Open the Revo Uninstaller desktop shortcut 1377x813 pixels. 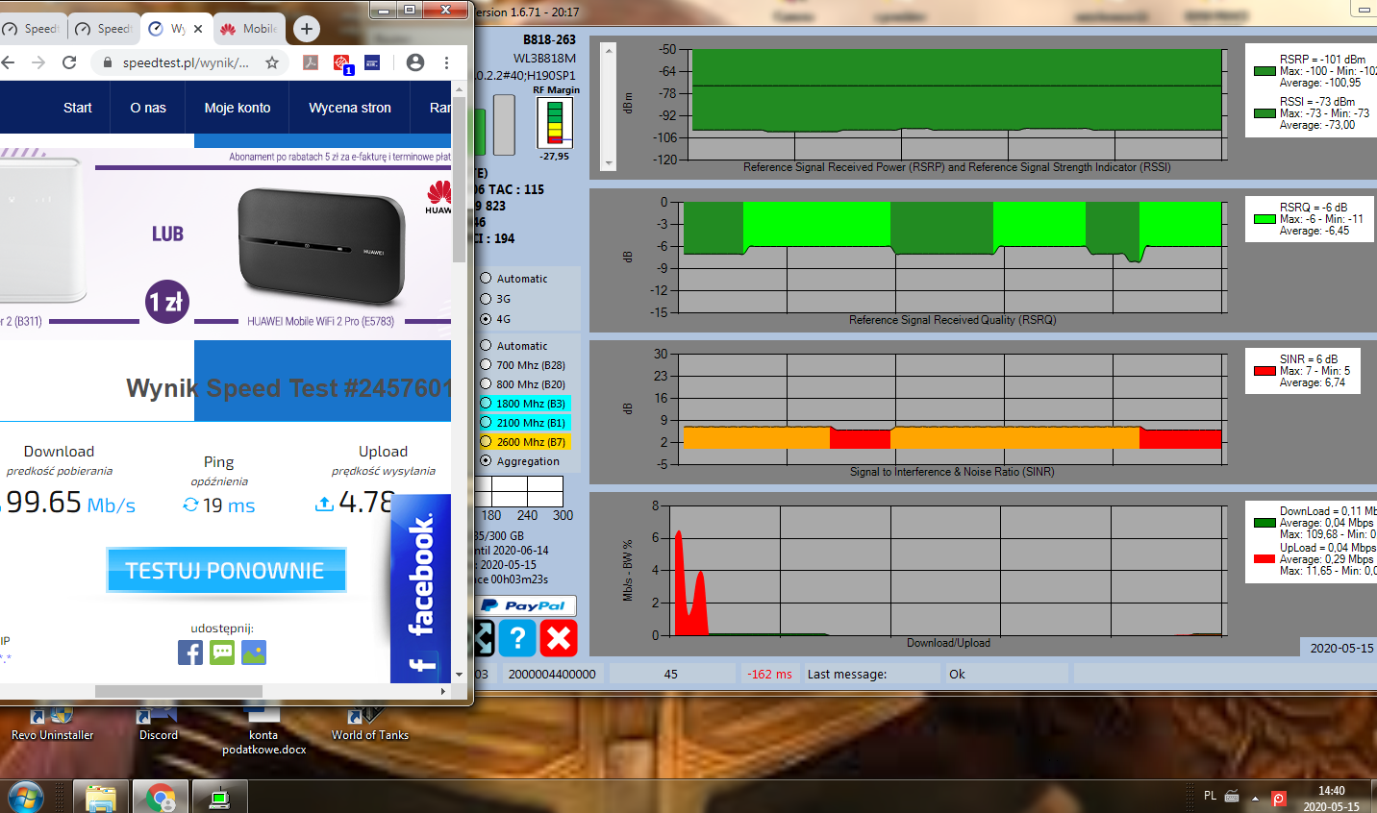pyautogui.click(x=52, y=725)
